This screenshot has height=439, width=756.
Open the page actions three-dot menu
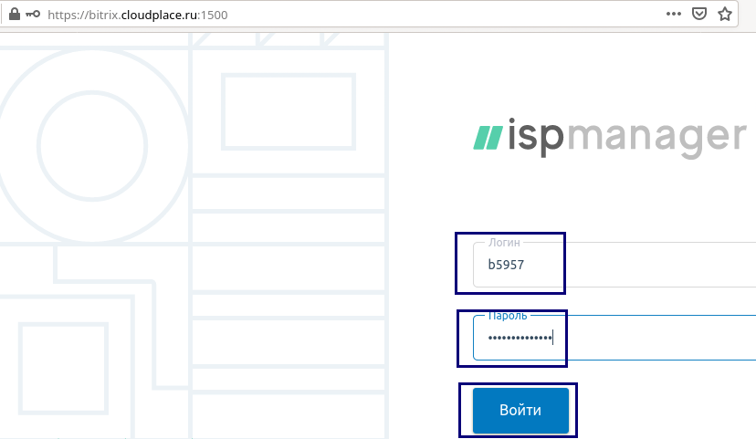(x=674, y=14)
